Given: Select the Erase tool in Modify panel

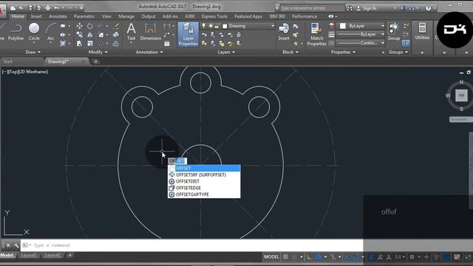Looking at the screenshot, I should pos(116,27).
